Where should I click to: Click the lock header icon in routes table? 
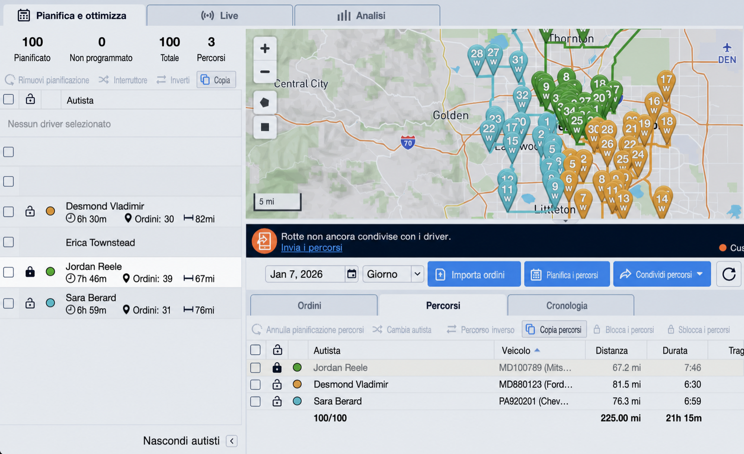(x=277, y=350)
